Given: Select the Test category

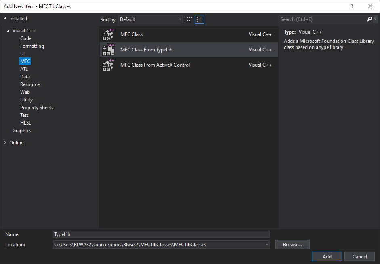Looking at the screenshot, I should [x=24, y=115].
